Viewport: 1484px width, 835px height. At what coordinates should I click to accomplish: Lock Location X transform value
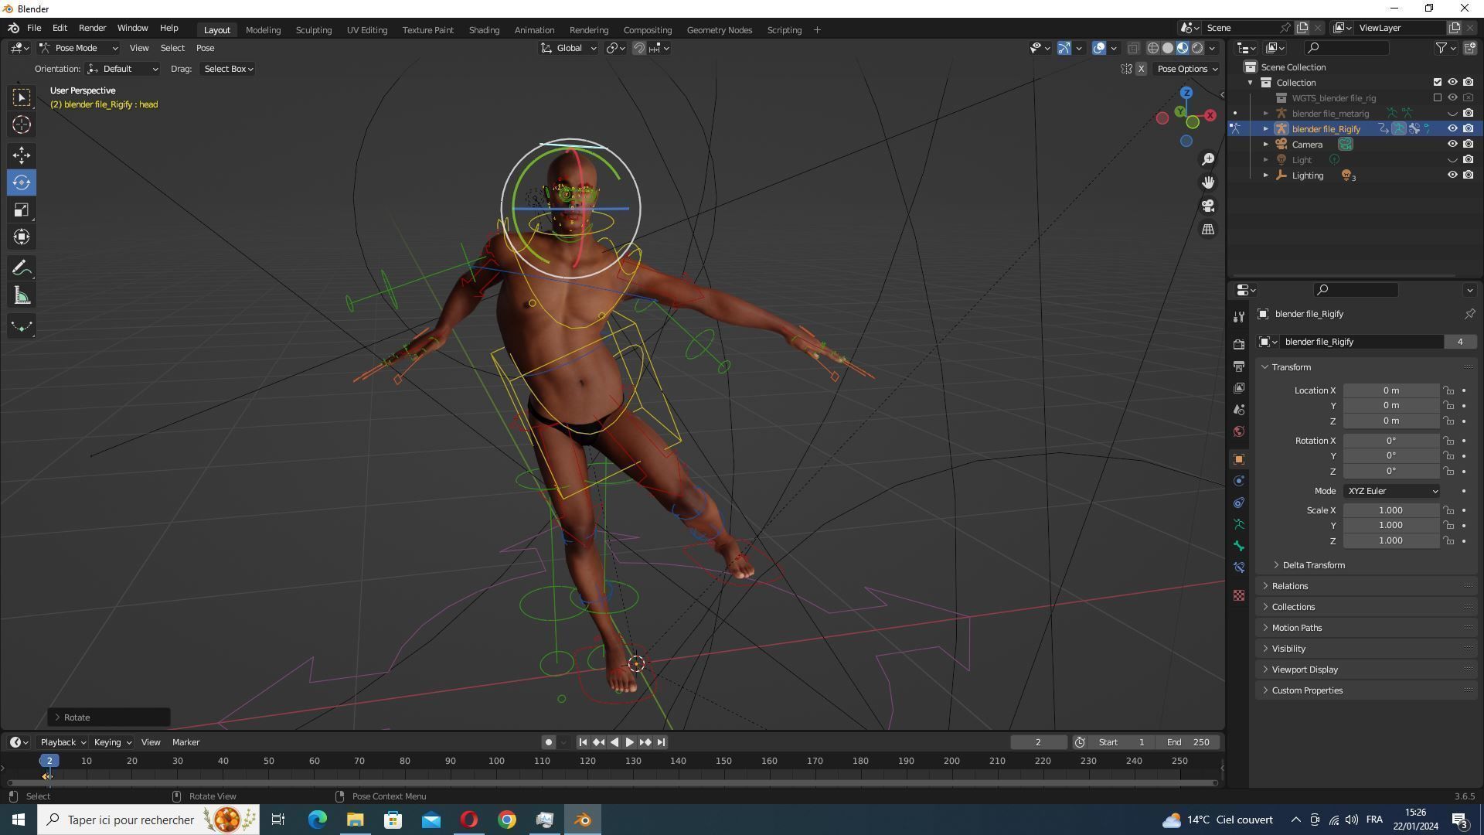[1449, 390]
